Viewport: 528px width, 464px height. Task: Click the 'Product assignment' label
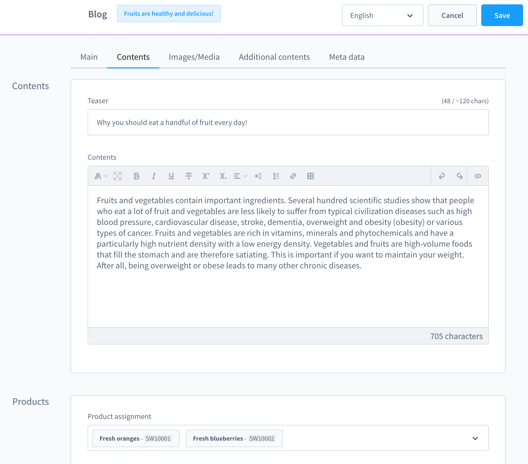(119, 416)
